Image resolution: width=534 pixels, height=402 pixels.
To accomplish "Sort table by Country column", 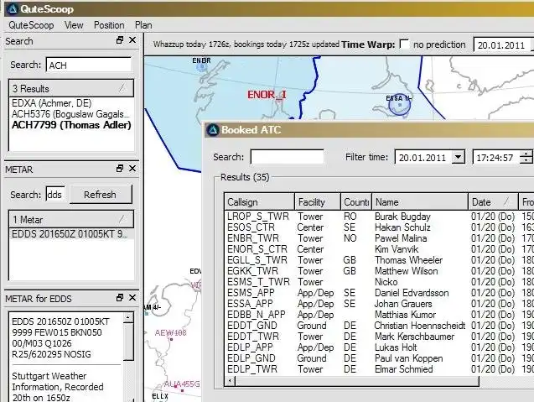I will coord(356,202).
